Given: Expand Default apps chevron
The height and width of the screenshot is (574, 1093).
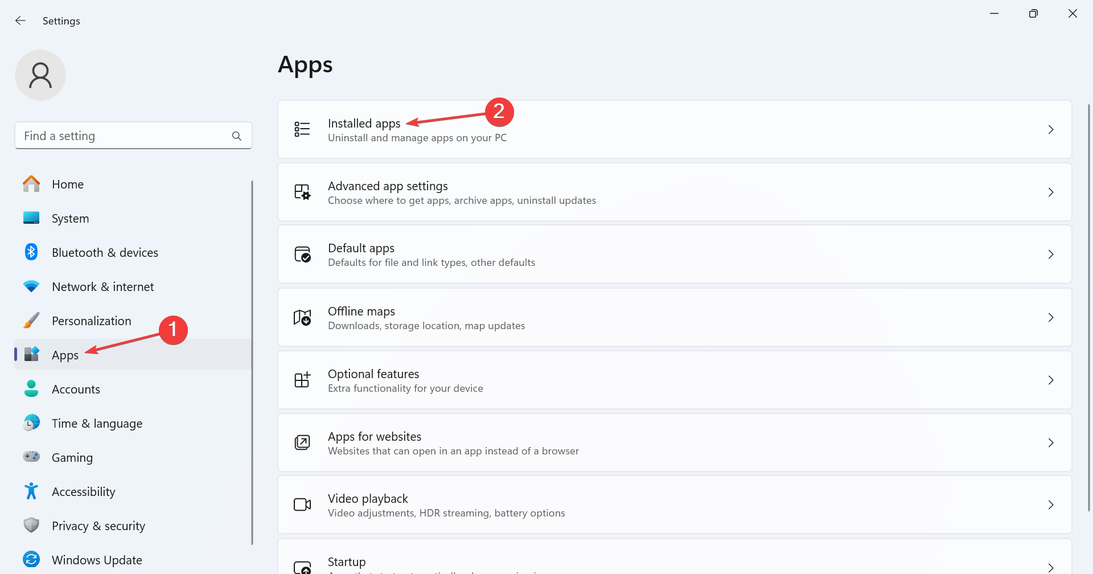Looking at the screenshot, I should [x=1051, y=254].
